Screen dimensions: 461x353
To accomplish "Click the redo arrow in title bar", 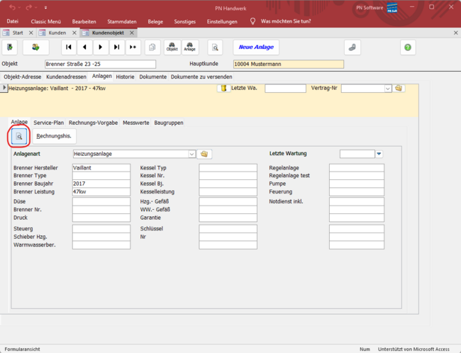I will pos(28,7).
